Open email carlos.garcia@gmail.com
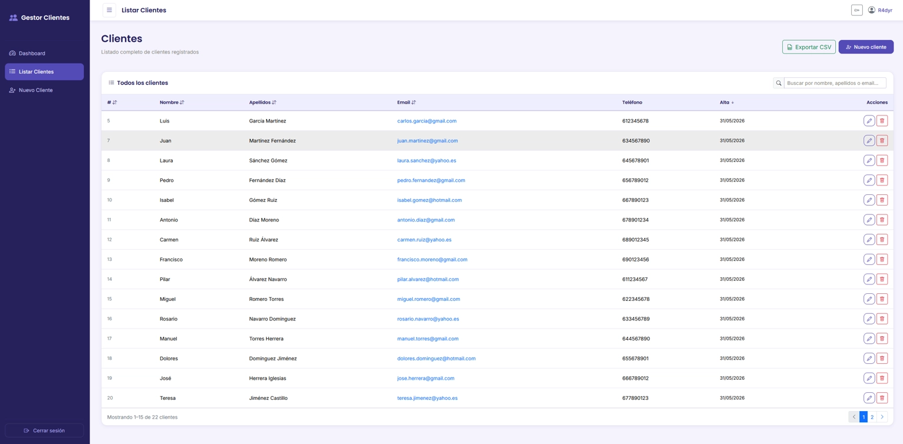Viewport: 903px width, 444px height. pos(427,121)
